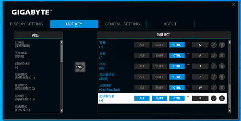Screen dimensions: 241x121
Task: Click the hotkey list scrollbar thumb
Action: pyautogui.click(x=230, y=96)
